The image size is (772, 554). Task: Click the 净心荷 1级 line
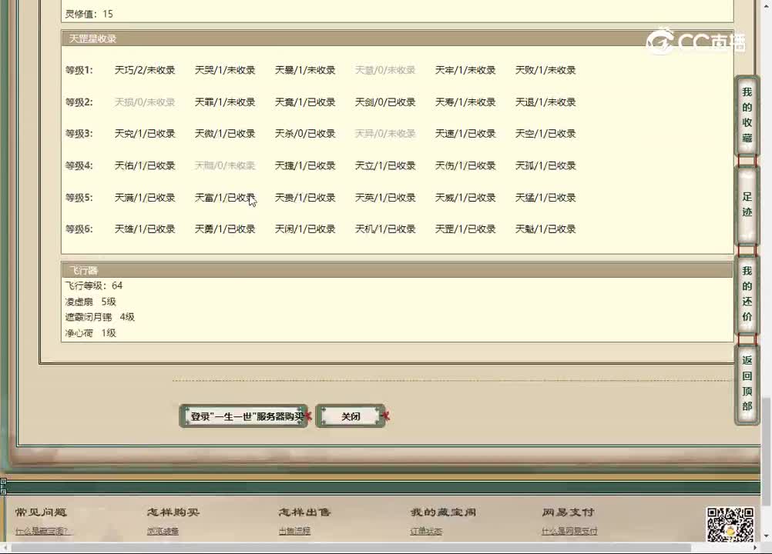[x=91, y=333]
